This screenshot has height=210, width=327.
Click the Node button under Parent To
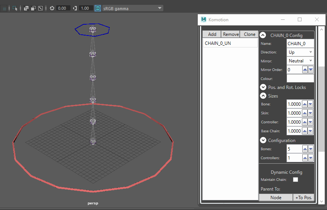[276, 198]
